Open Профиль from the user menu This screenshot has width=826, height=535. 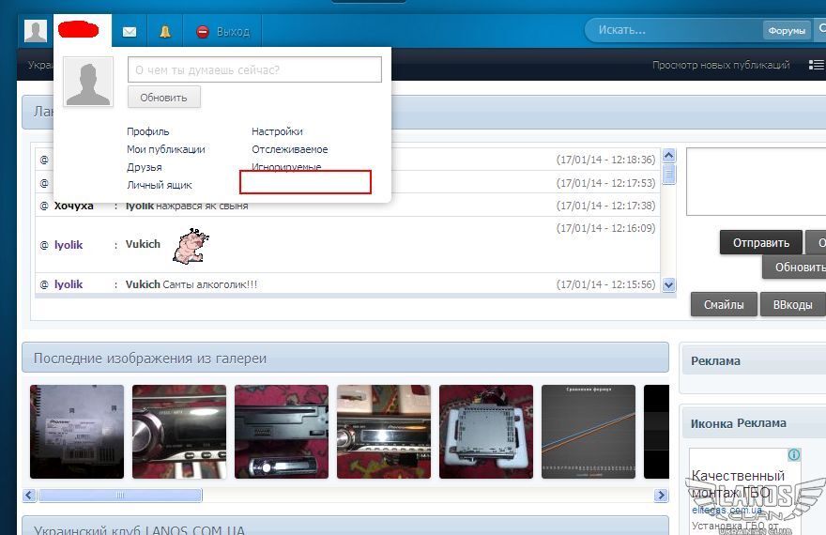pyautogui.click(x=148, y=131)
